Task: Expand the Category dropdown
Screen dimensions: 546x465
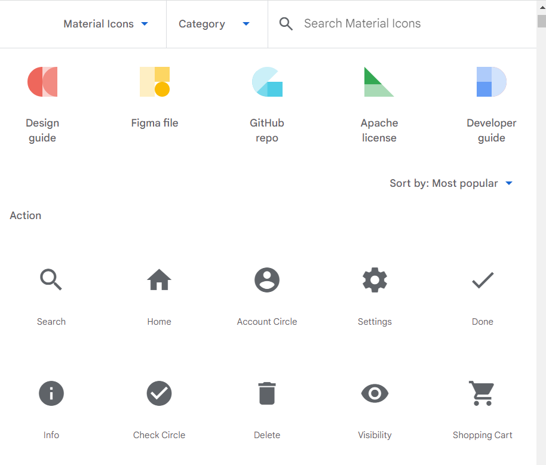Action: [x=214, y=24]
